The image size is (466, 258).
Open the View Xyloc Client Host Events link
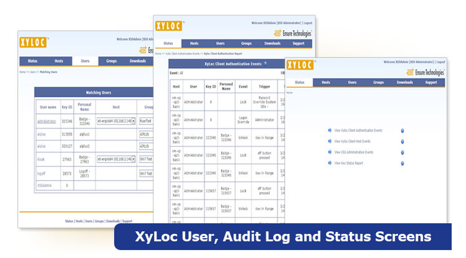click(x=352, y=141)
